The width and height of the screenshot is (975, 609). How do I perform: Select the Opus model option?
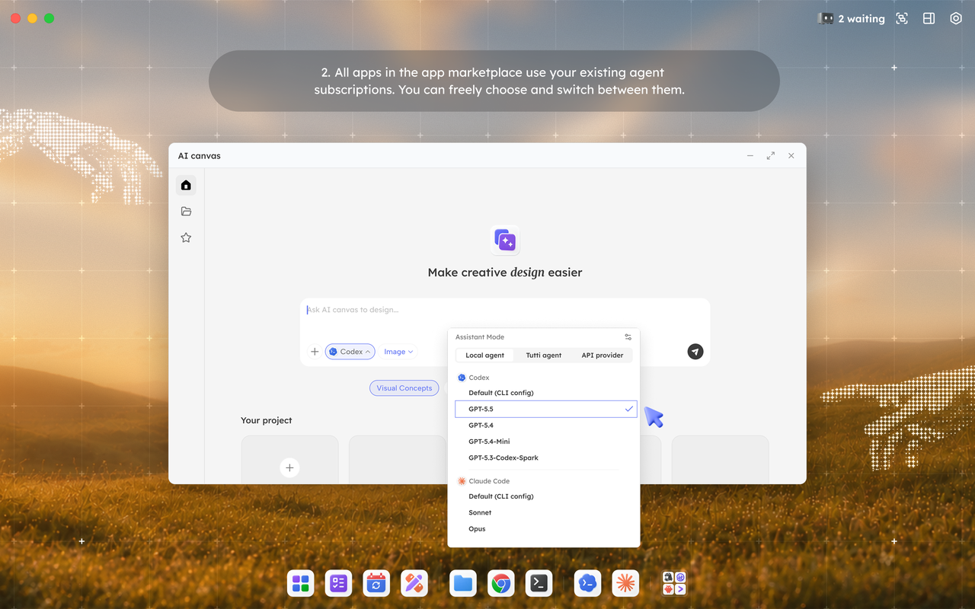pyautogui.click(x=546, y=529)
